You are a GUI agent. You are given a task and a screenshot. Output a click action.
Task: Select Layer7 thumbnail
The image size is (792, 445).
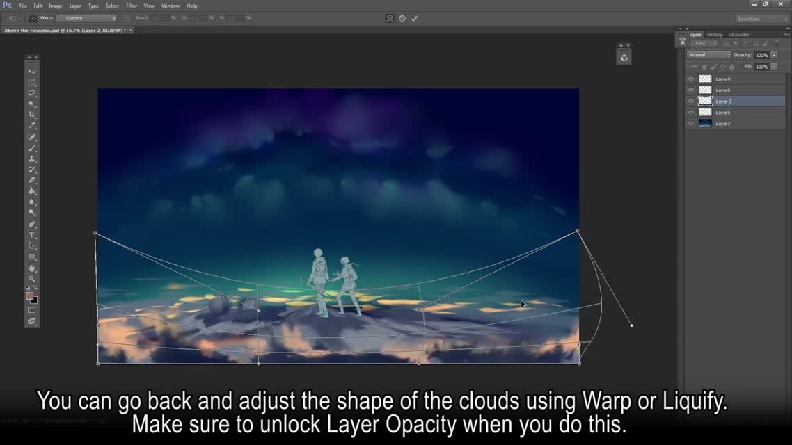(x=705, y=124)
